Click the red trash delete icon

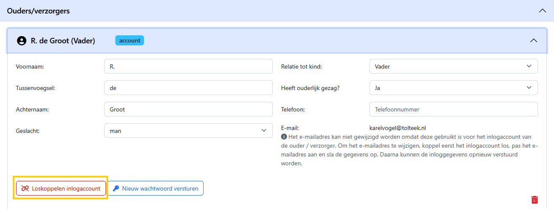[535, 200]
